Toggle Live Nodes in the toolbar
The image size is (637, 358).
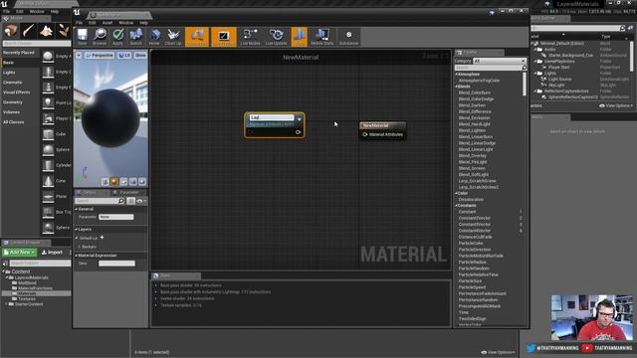point(250,37)
